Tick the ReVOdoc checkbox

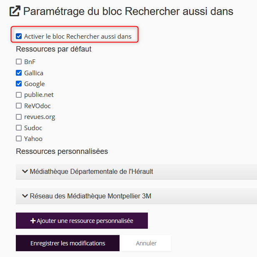19,106
